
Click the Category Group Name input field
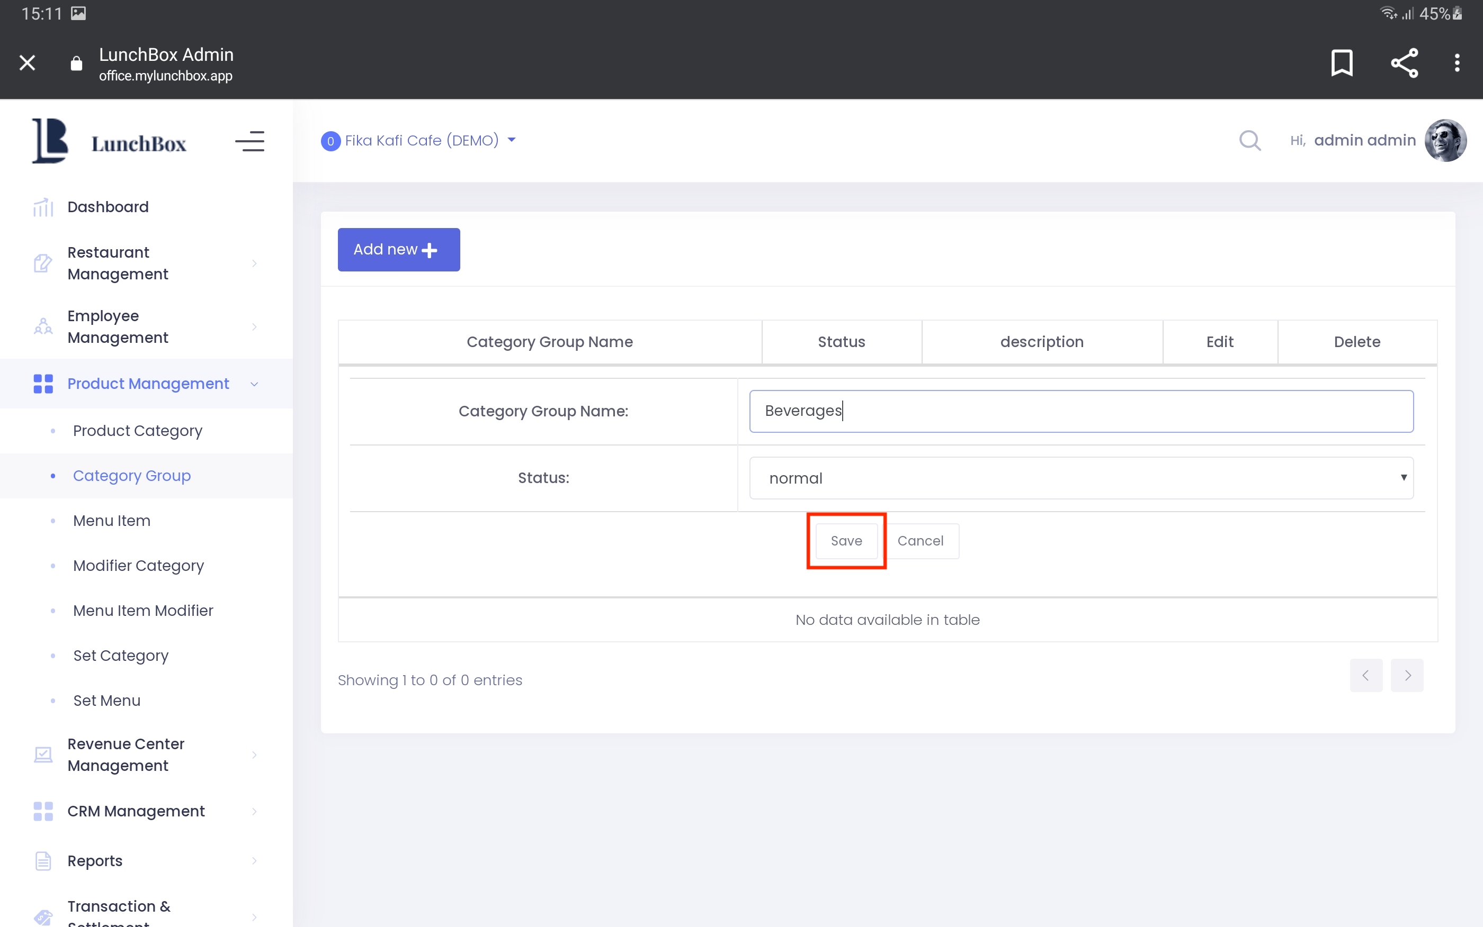point(1081,412)
